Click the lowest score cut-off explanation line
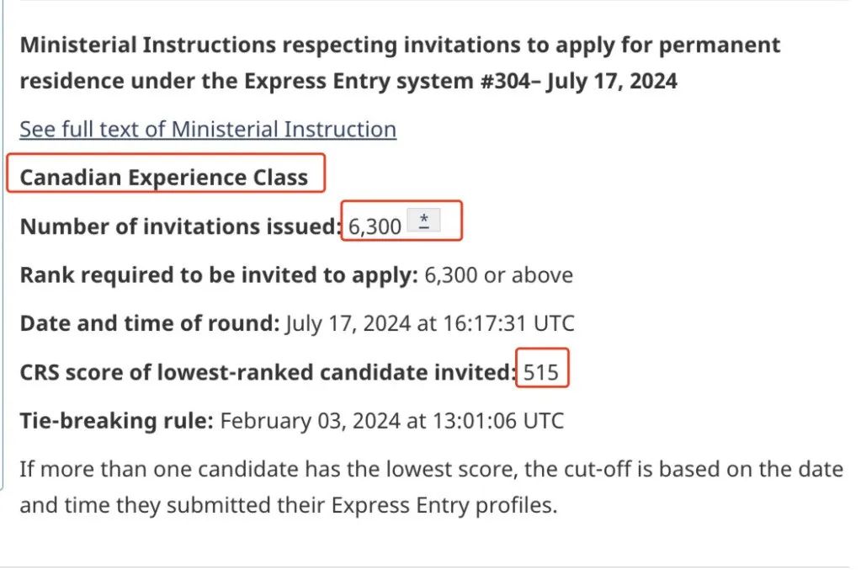This screenshot has height=570, width=861. pyautogui.click(x=432, y=470)
